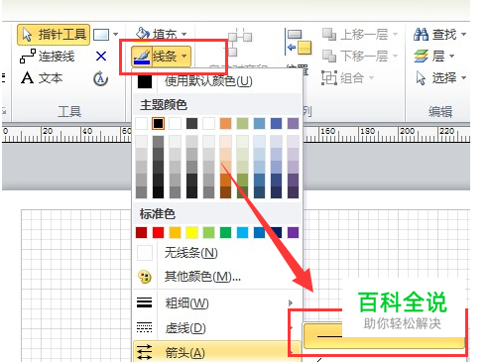490x362 pixels.
Task: Click the empty No Line swatch box
Action: [x=145, y=253]
